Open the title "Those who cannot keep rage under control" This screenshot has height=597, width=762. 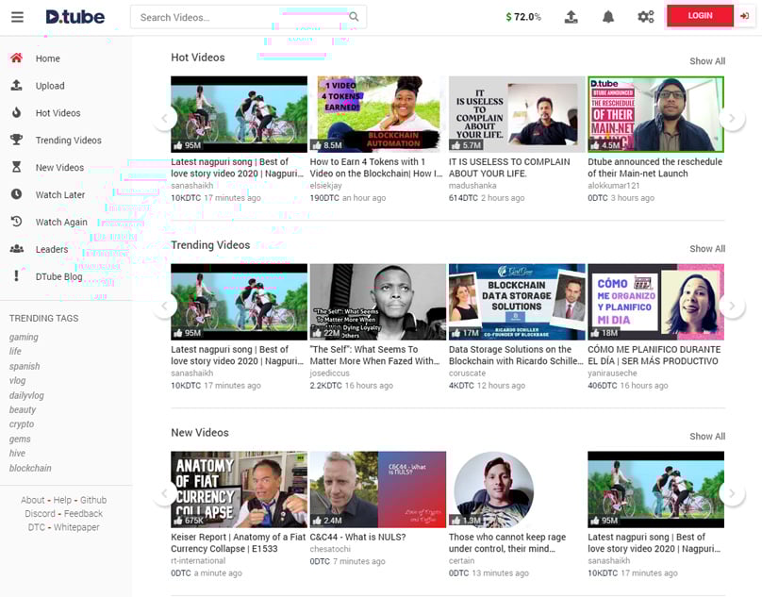pyautogui.click(x=507, y=542)
